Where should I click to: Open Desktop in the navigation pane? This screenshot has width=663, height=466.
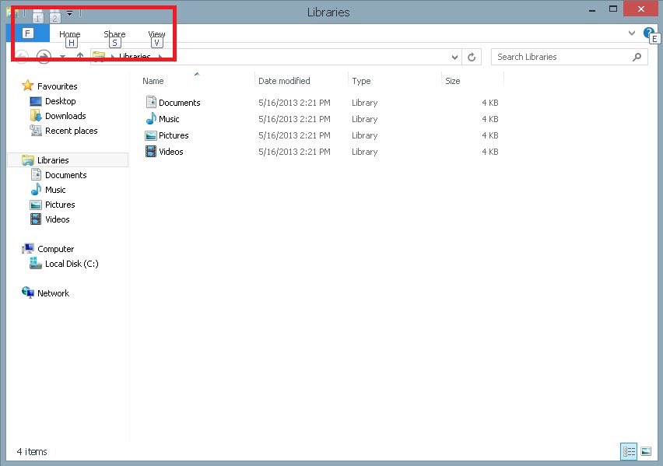click(x=61, y=101)
